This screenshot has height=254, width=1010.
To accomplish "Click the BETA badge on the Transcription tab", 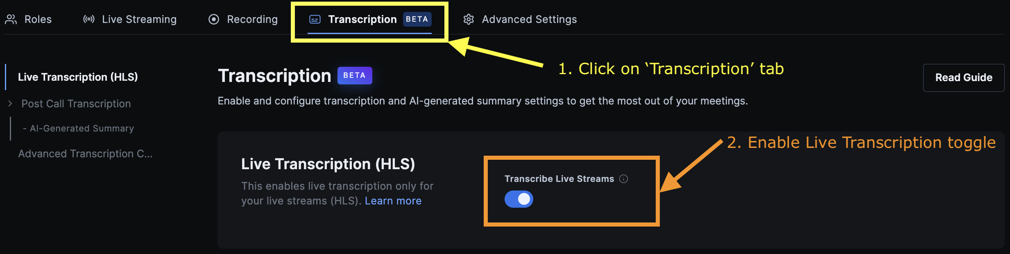I will [417, 19].
